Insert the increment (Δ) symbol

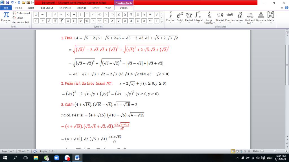coord(112,21)
